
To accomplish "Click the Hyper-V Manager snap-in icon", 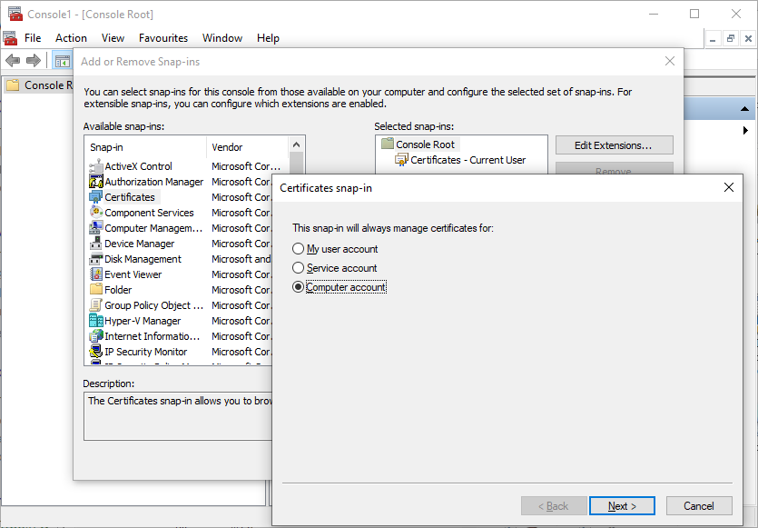I will (x=96, y=321).
